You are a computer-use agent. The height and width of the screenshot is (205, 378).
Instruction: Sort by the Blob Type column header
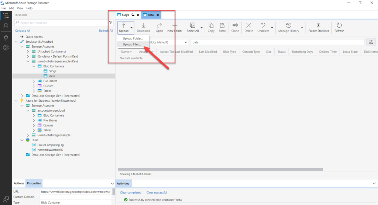(x=230, y=52)
